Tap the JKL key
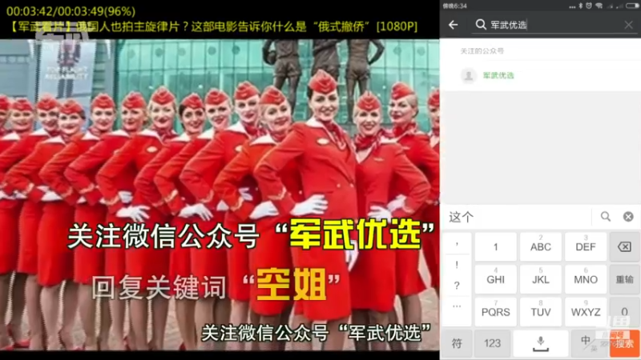This screenshot has height=360, width=641. point(540,279)
